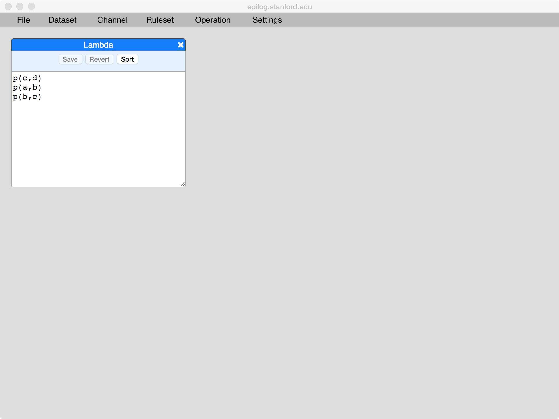This screenshot has width=559, height=419.
Task: Click the p(b,c) line in editor
Action: click(27, 97)
